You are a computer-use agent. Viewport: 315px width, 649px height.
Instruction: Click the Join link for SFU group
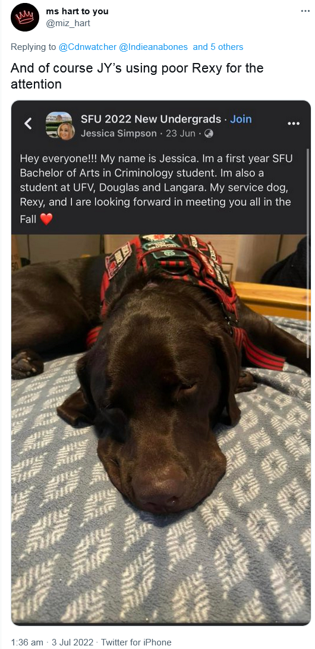(x=241, y=119)
